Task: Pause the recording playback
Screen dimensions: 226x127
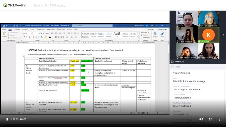Action: pyautogui.click(x=7, y=119)
